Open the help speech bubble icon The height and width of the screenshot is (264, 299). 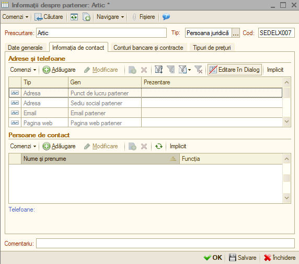pyautogui.click(x=166, y=17)
